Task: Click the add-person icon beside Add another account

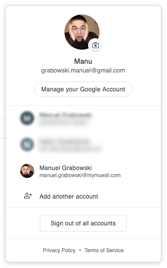Action: [x=28, y=196]
